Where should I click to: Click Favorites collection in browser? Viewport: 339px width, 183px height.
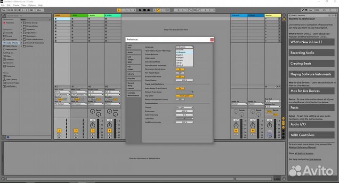pos(10,23)
